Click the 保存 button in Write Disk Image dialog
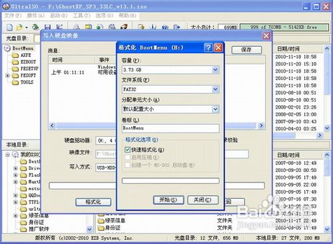The height and width of the screenshot is (244, 333). tap(246, 50)
